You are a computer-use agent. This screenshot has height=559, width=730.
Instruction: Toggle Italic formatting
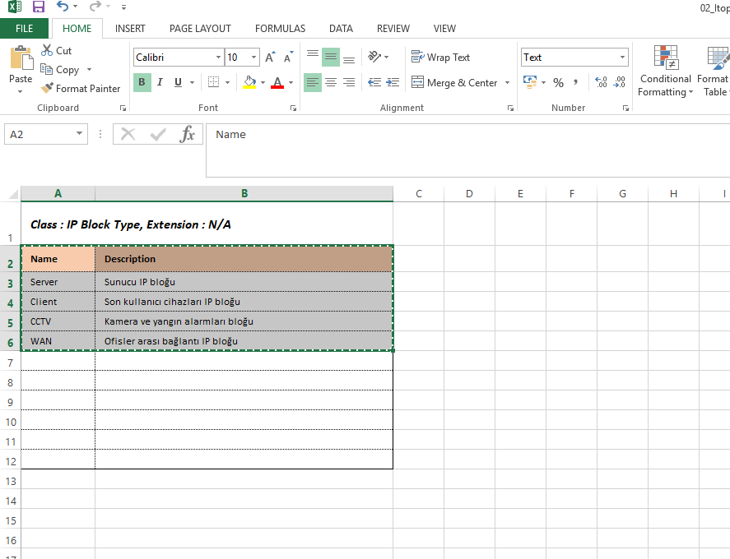[160, 82]
